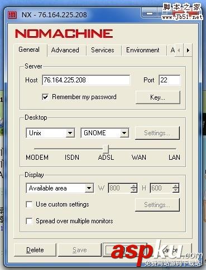Image resolution: width=206 pixels, height=270 pixels.
Task: Click the Save button
Action: point(80,250)
